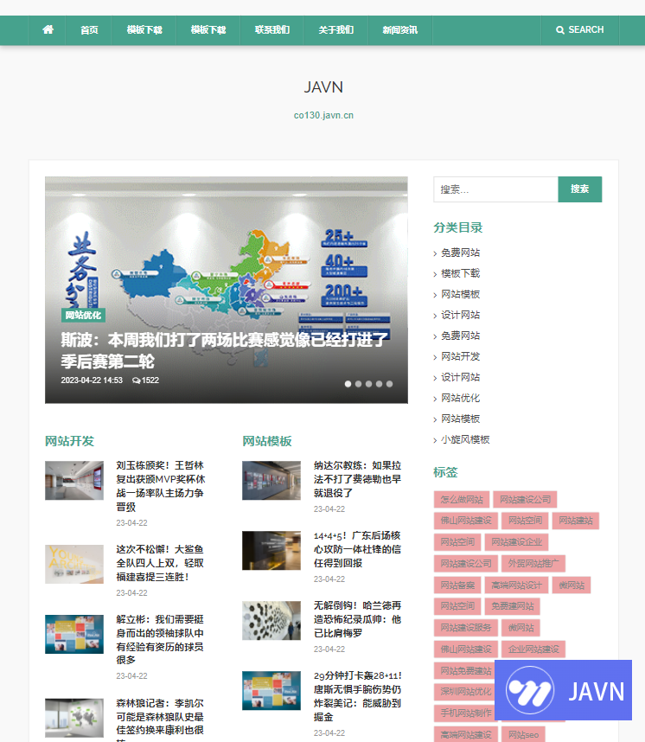Viewport: 645px width, 742px height.
Task: Open thumbnail of 29分钟打卡 article
Action: (271, 690)
